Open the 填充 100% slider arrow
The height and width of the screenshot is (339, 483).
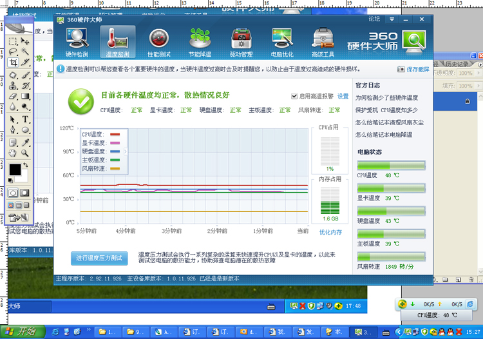[478, 86]
